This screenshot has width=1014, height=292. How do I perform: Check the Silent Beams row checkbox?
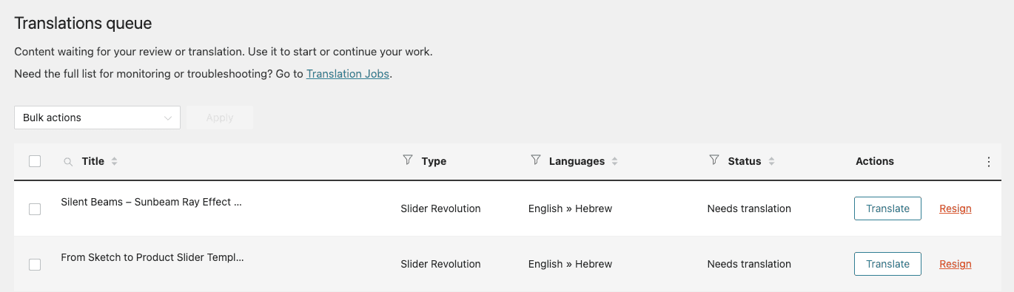point(35,209)
